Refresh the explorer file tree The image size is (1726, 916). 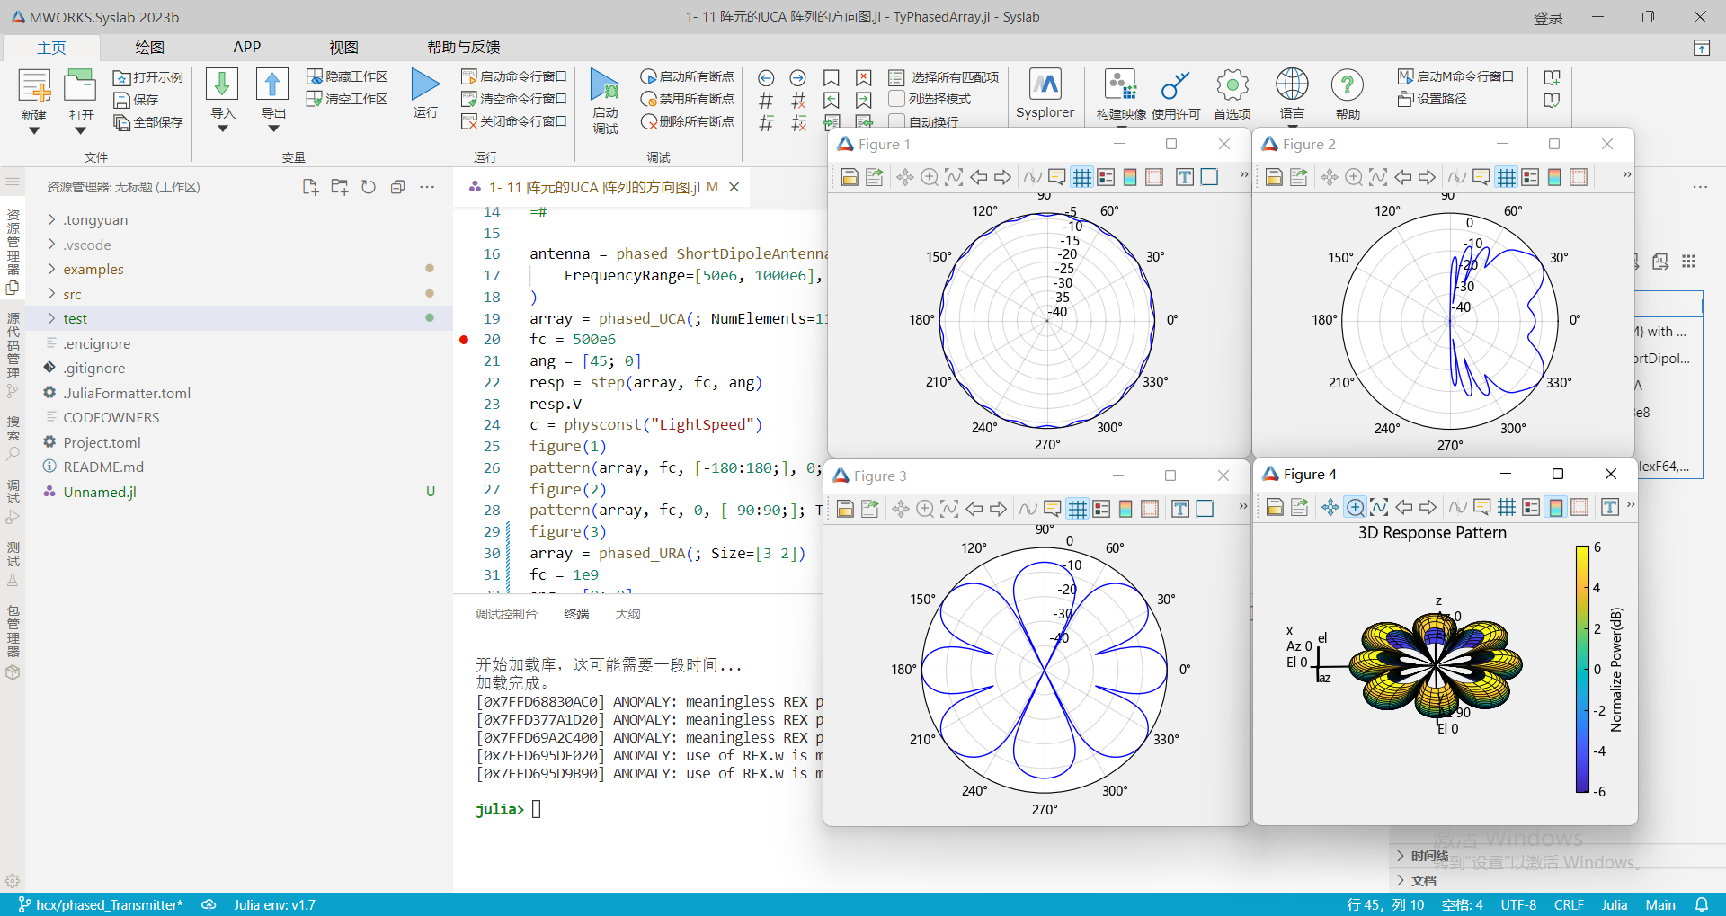[369, 187]
